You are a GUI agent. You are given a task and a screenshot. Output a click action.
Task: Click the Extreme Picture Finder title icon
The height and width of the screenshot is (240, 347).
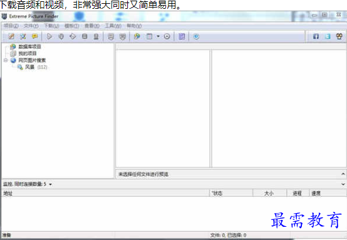pos(4,16)
